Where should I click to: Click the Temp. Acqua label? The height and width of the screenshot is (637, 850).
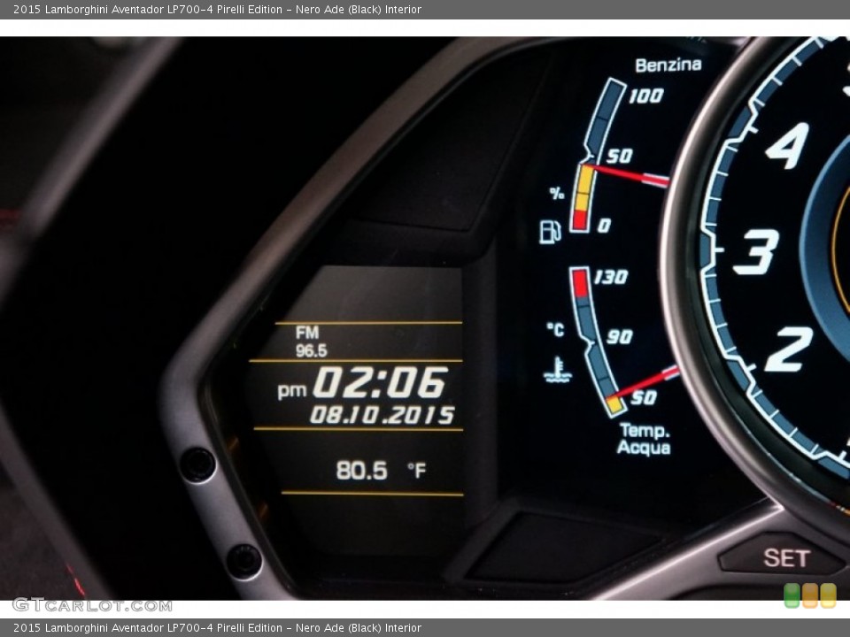[644, 439]
